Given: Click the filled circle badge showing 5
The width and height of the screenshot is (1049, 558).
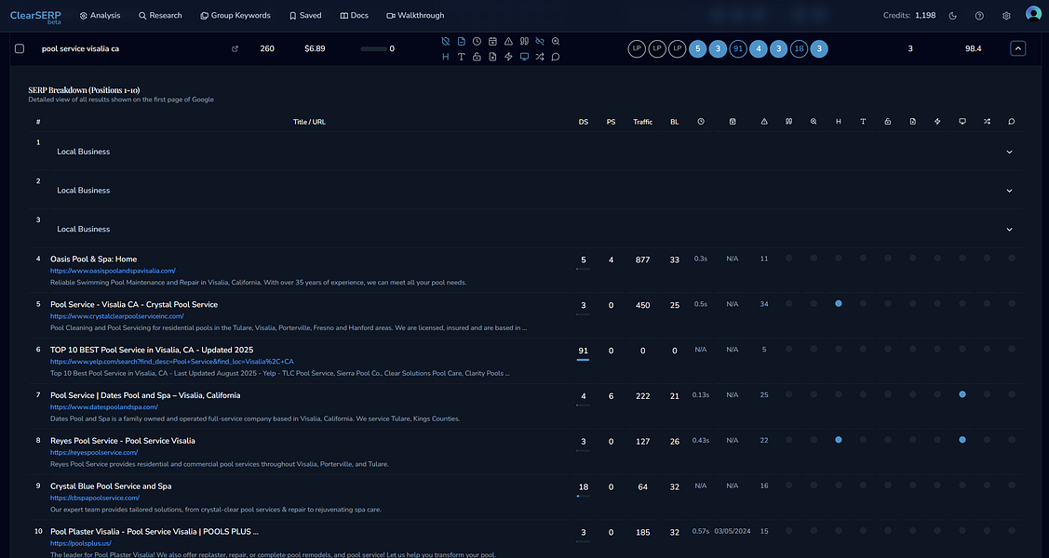Looking at the screenshot, I should coord(698,48).
